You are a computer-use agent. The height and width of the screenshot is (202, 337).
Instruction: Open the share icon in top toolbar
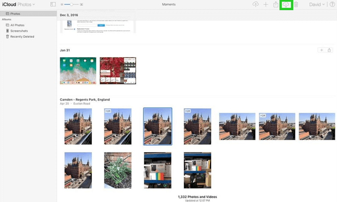[x=276, y=4]
